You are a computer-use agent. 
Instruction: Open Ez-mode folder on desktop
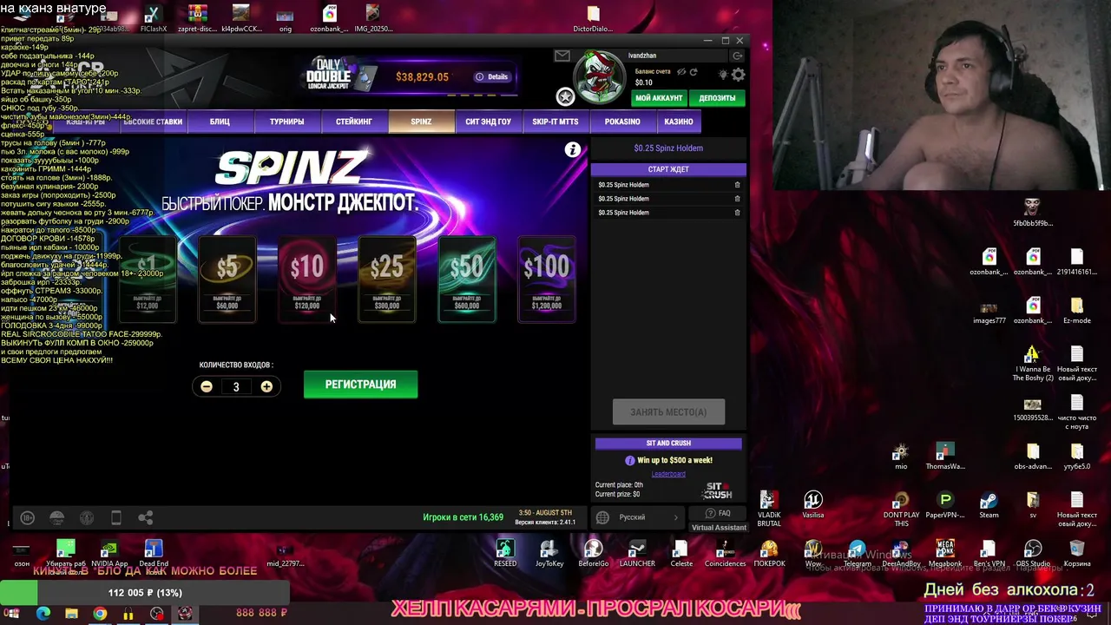coord(1077,311)
